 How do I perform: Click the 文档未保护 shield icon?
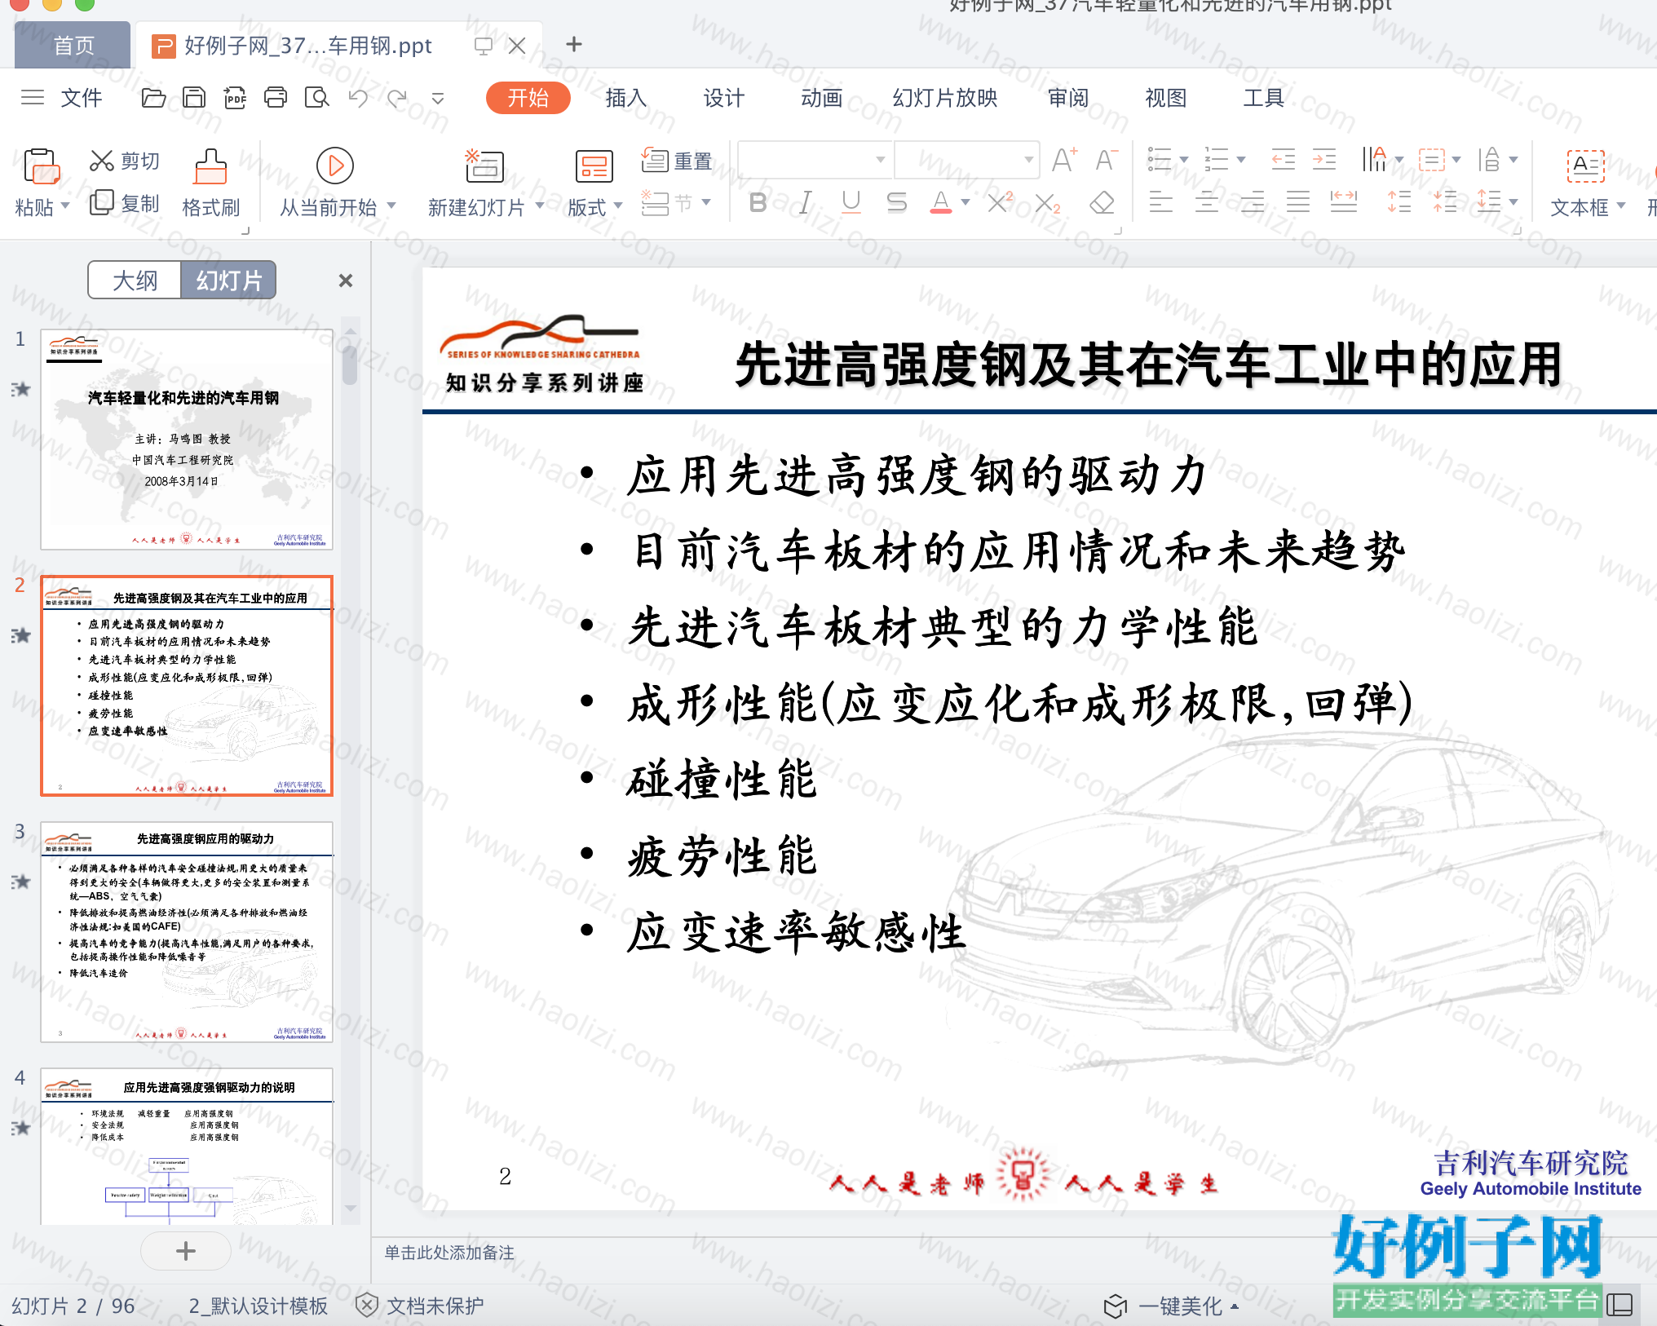click(367, 1305)
